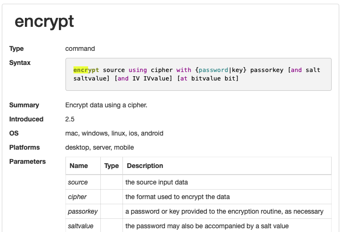Screen dimensions: 342x232
Task: Click the 'encrypt' page heading
Action: (x=44, y=22)
